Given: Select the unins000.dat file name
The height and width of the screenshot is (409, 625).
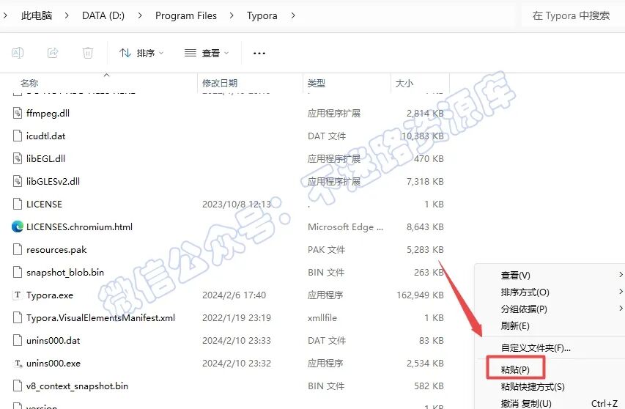Looking at the screenshot, I should pyautogui.click(x=53, y=340).
